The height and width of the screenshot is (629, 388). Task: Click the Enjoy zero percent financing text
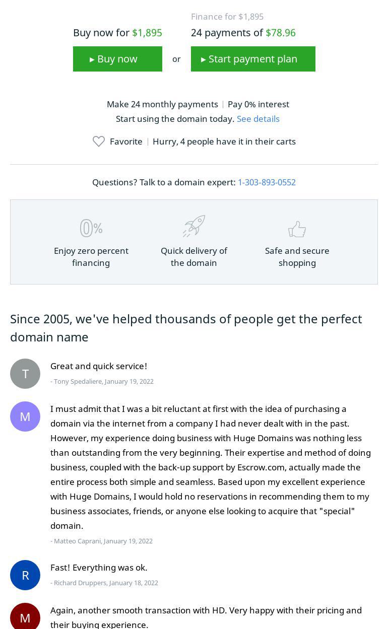tap(91, 257)
